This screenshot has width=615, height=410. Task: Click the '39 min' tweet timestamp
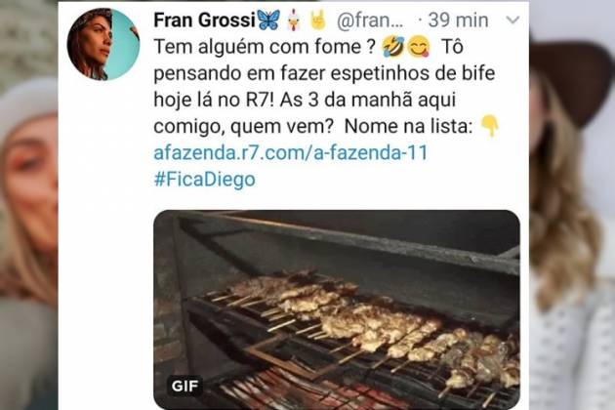point(458,20)
